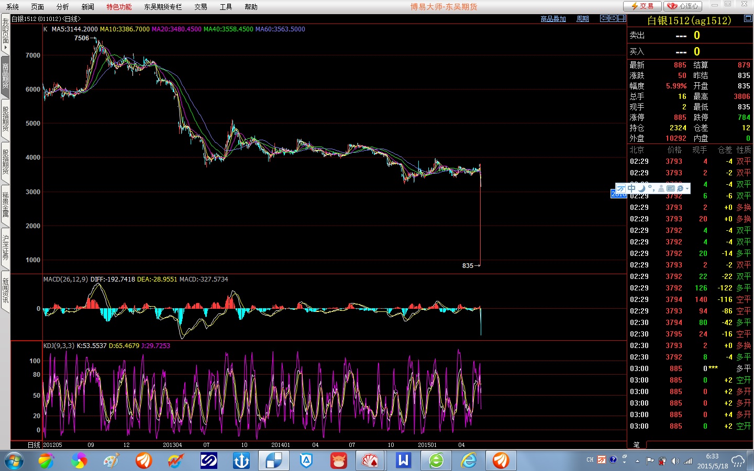Viewport: 754px width, 471px height.
Task: Expand the IME toolbar dropdown arrow
Action: (687, 188)
